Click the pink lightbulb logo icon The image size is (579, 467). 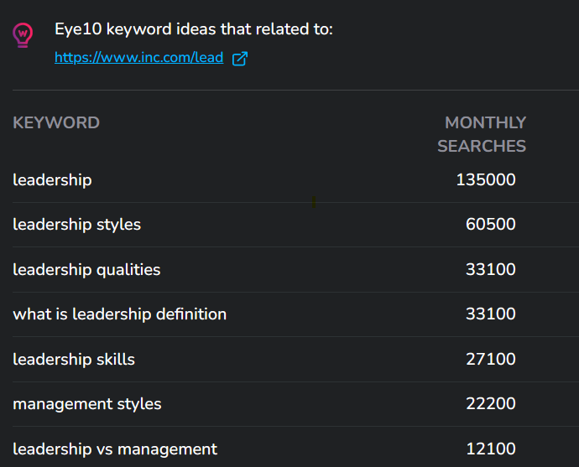tap(23, 35)
